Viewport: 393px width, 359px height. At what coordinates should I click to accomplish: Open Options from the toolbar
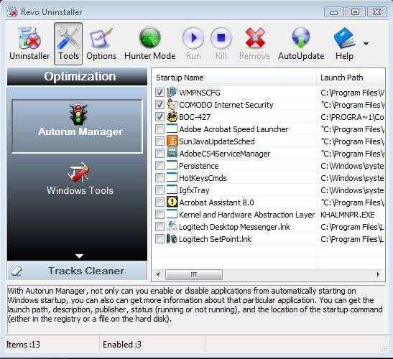tap(101, 44)
